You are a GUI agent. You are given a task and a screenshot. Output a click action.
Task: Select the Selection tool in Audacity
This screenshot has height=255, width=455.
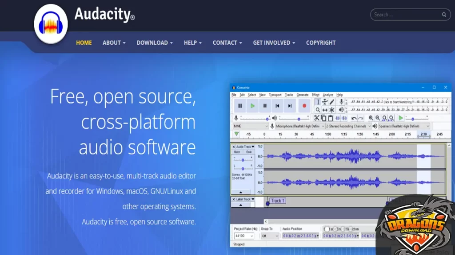(x=318, y=102)
